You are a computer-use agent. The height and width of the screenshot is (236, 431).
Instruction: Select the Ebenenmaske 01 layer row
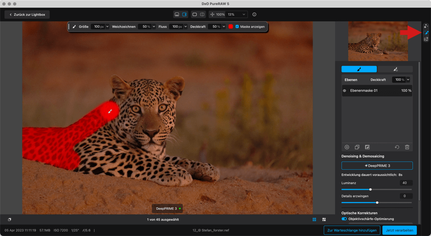click(x=377, y=90)
